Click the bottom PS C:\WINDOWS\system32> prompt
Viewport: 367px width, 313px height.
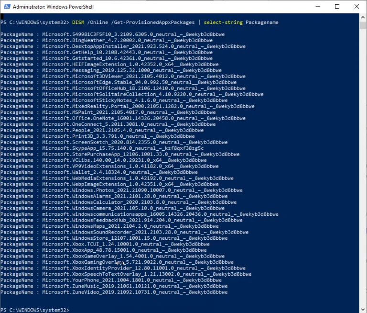(x=35, y=310)
